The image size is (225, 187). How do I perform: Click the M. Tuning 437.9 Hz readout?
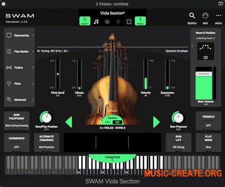(52, 51)
